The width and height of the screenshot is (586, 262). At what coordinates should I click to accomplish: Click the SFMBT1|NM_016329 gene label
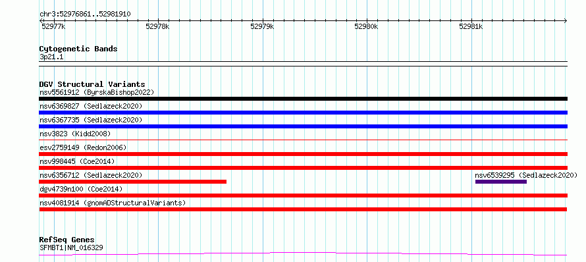(71, 248)
